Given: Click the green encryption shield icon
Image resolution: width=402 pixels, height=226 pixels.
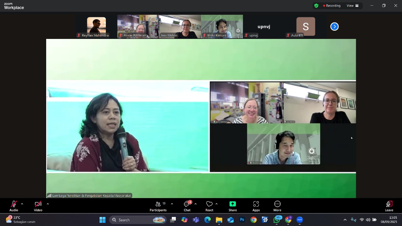Looking at the screenshot, I should (316, 6).
